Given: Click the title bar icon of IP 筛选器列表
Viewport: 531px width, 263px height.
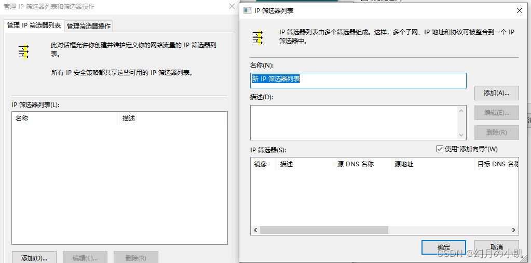Looking at the screenshot, I should [x=247, y=10].
